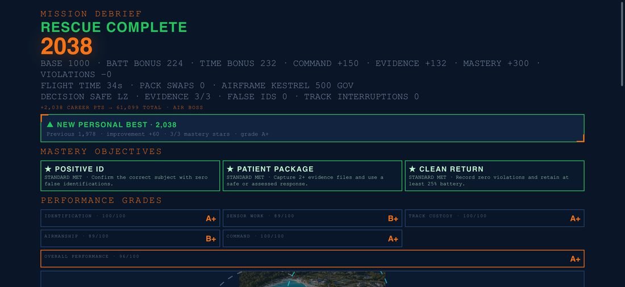Click 'MASTERY +300' in score breakdown
This screenshot has height=287, width=625.
pos(496,64)
